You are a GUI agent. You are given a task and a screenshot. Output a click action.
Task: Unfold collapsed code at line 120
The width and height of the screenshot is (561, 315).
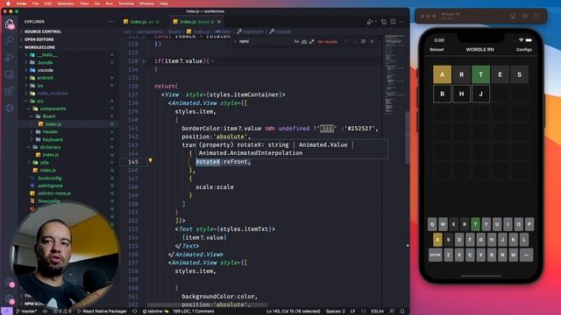pos(144,61)
